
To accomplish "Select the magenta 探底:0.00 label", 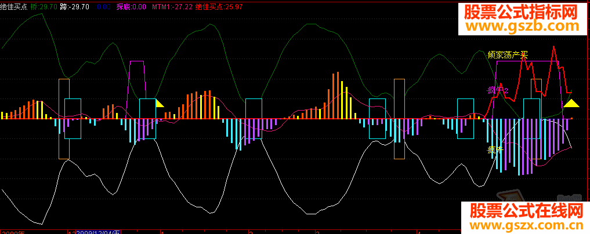I will 131,6.
